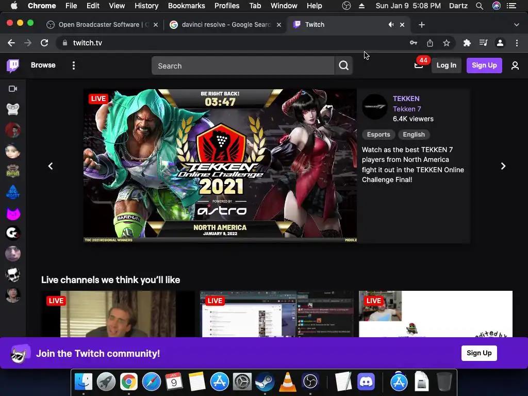This screenshot has width=528, height=396.
Task: Open Finder from the Dock
Action: (84, 382)
